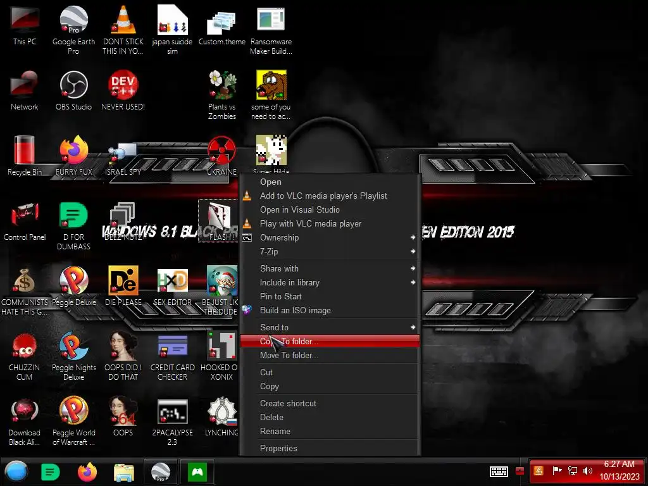Choose Rename in the context menu
The height and width of the screenshot is (486, 648).
[x=330, y=432]
